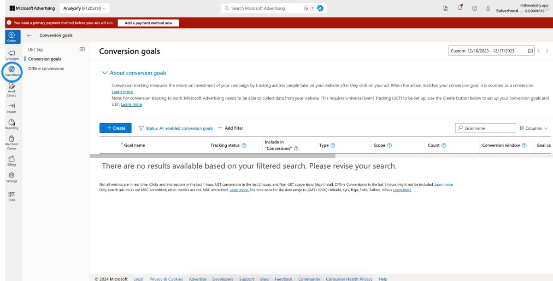Open the Legal footer link
Screen dimensions: 553x281
[138, 279]
